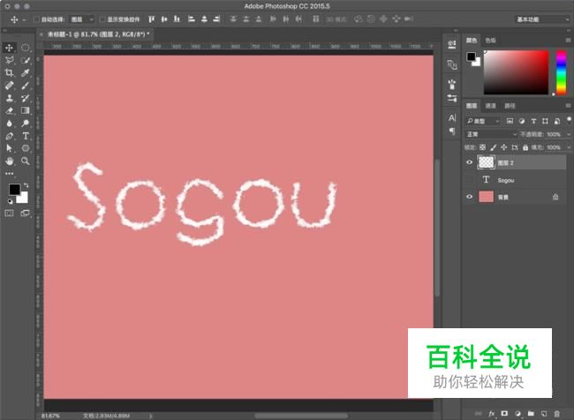Screen dimensions: 574x420
Task: Add a layer mask
Action: (x=504, y=414)
